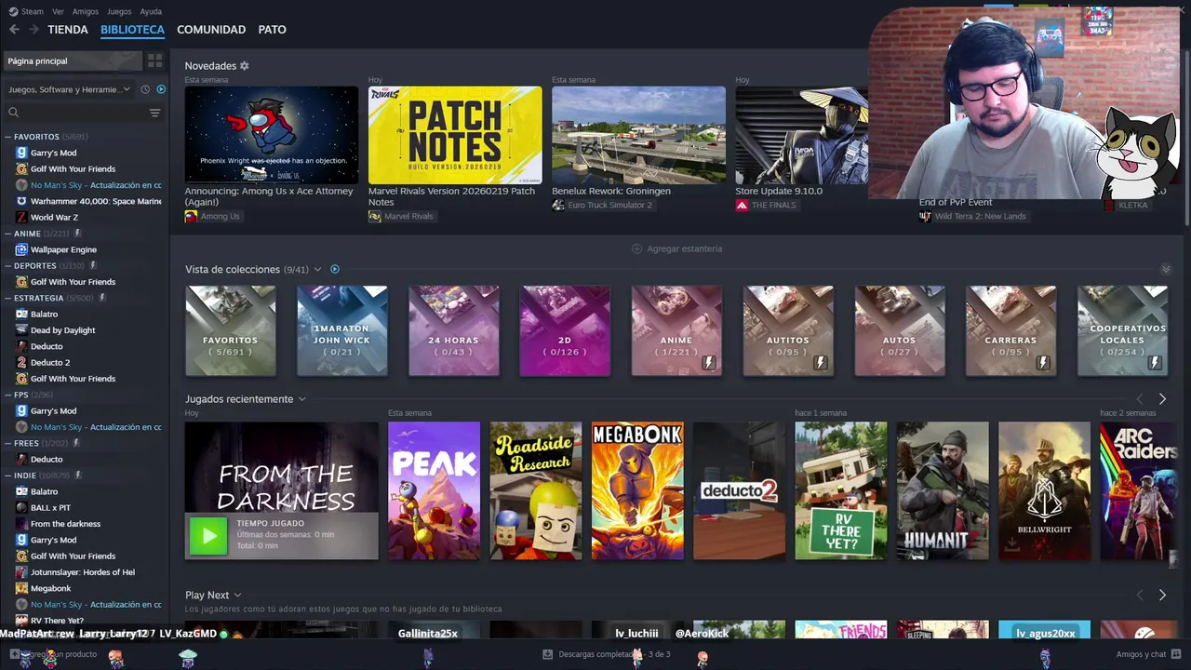
Task: Toggle ready-to-play games filter
Action: (x=161, y=89)
